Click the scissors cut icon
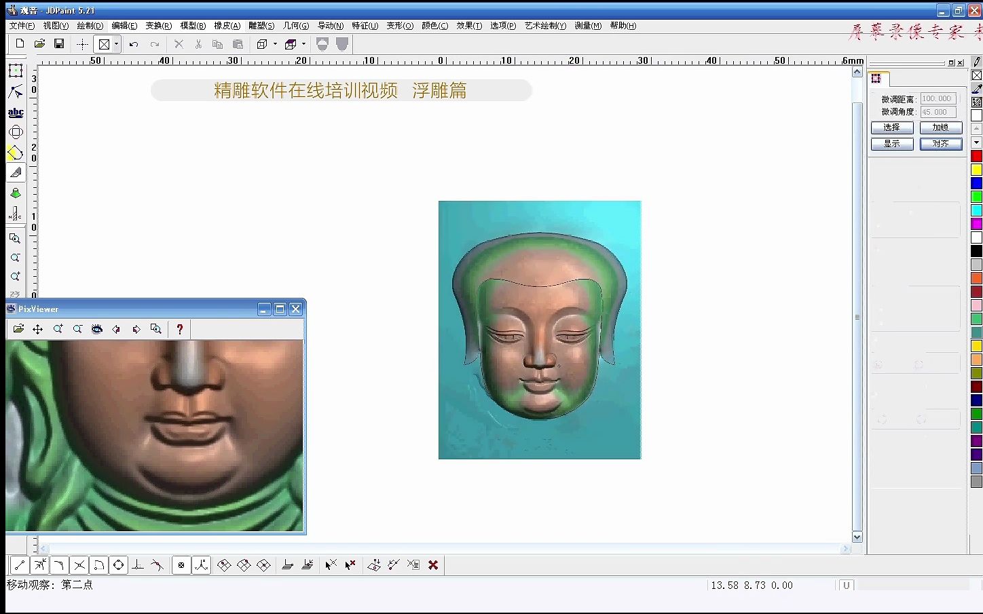The height and width of the screenshot is (614, 983). [198, 44]
